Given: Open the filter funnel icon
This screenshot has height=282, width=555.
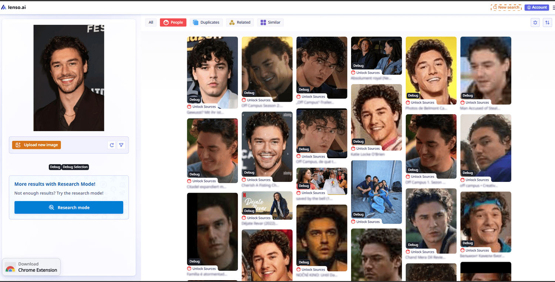Looking at the screenshot, I should pos(121,145).
